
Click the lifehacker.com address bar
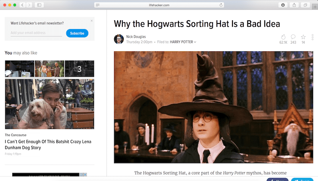point(159,5)
